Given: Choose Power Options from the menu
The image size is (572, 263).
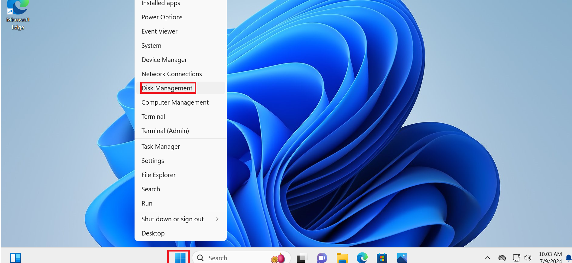Looking at the screenshot, I should 180,17.
